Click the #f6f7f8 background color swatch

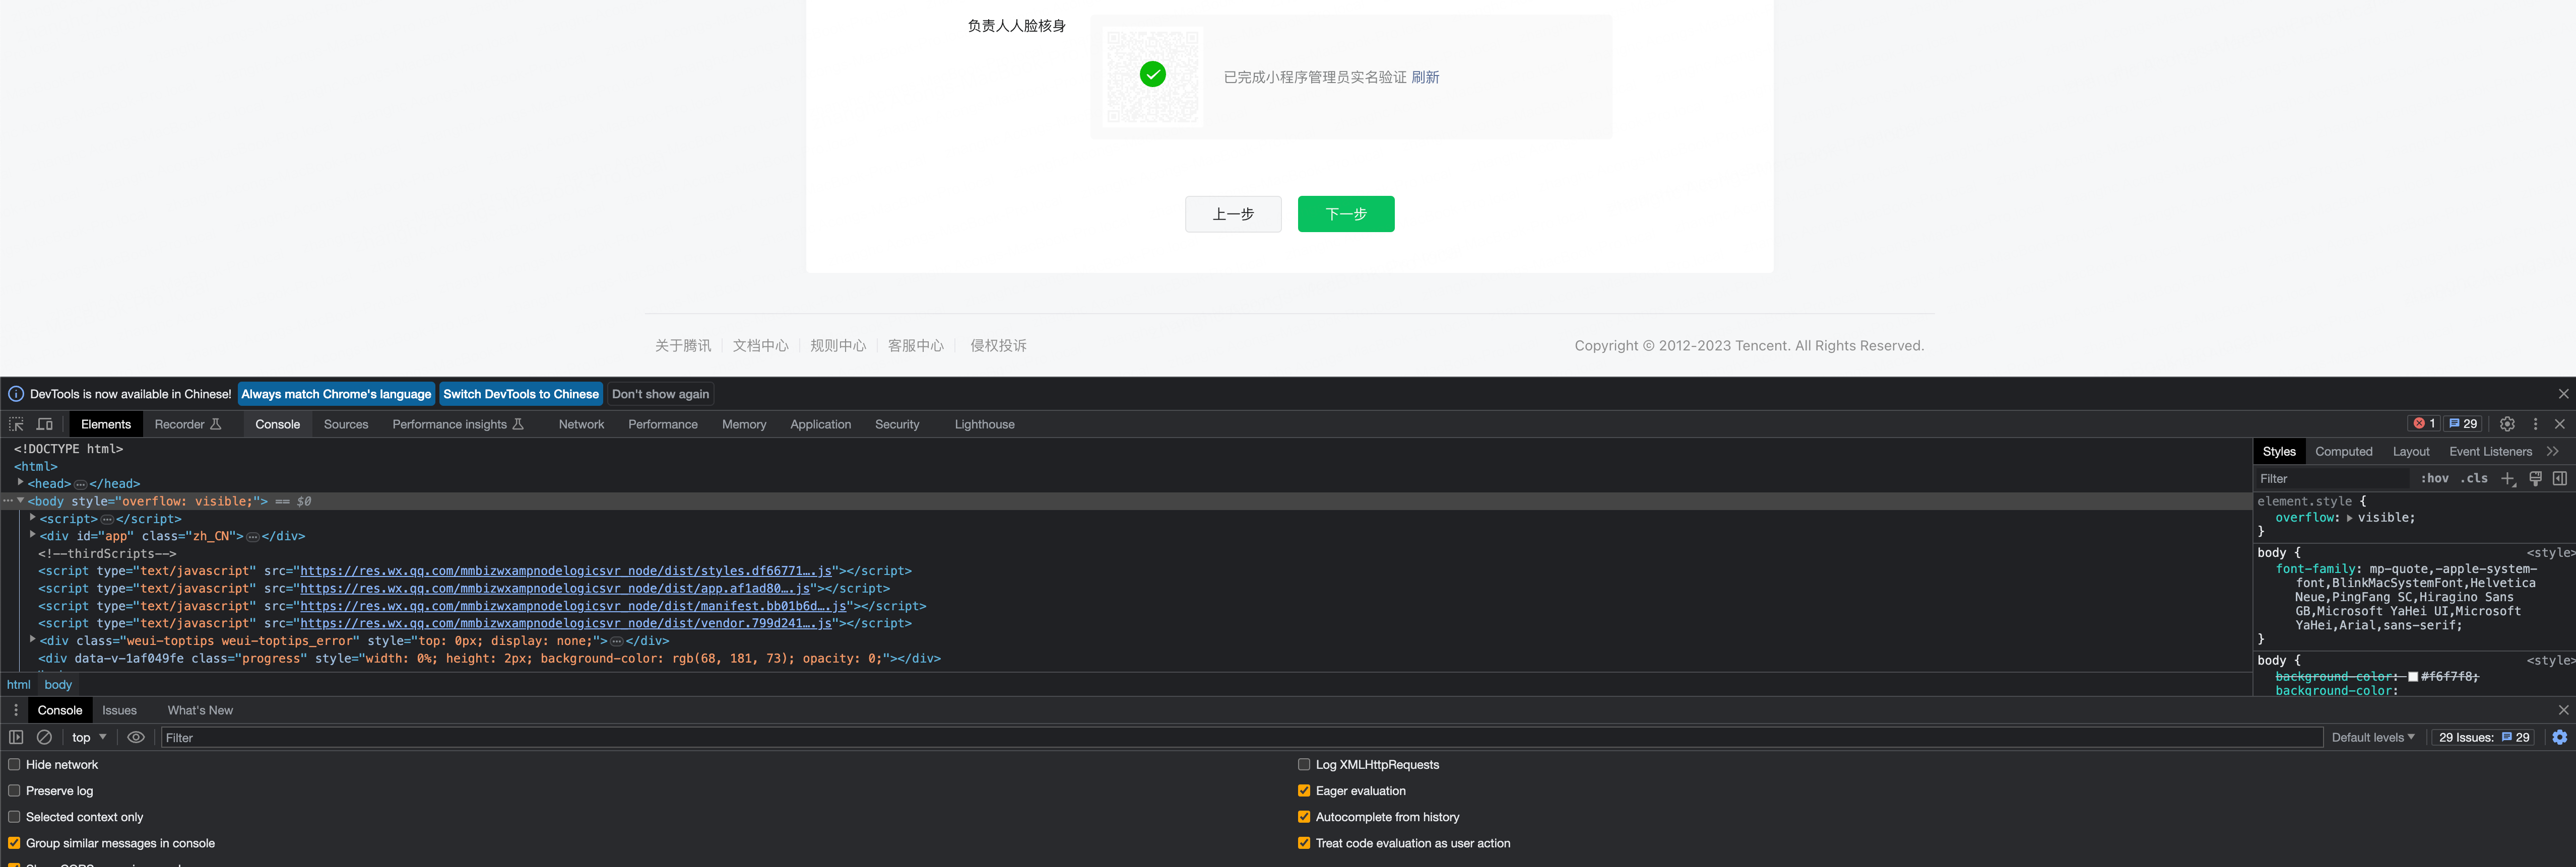click(2413, 677)
